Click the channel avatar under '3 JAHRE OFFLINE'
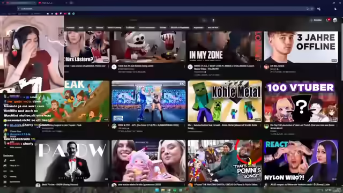343x193 pixels. coord(266,67)
